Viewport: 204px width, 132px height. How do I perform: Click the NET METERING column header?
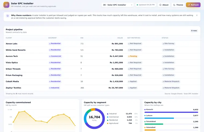(x=134, y=38)
